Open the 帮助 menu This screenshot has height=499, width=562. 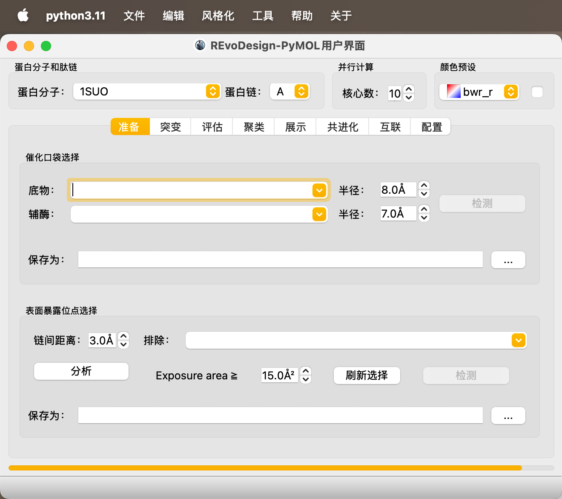tap(302, 16)
